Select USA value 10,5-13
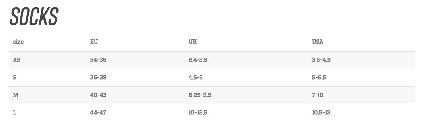The height and width of the screenshot is (136, 424). pyautogui.click(x=321, y=112)
